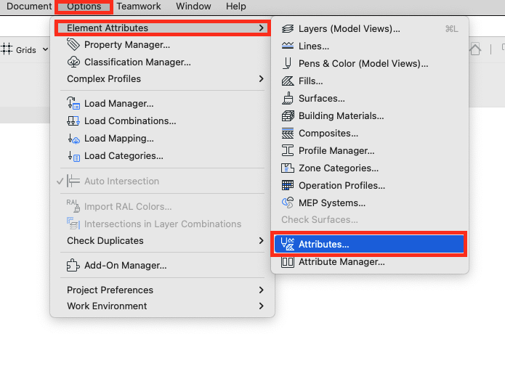Open Composites using its layered icon
The width and height of the screenshot is (505, 392).
point(288,133)
